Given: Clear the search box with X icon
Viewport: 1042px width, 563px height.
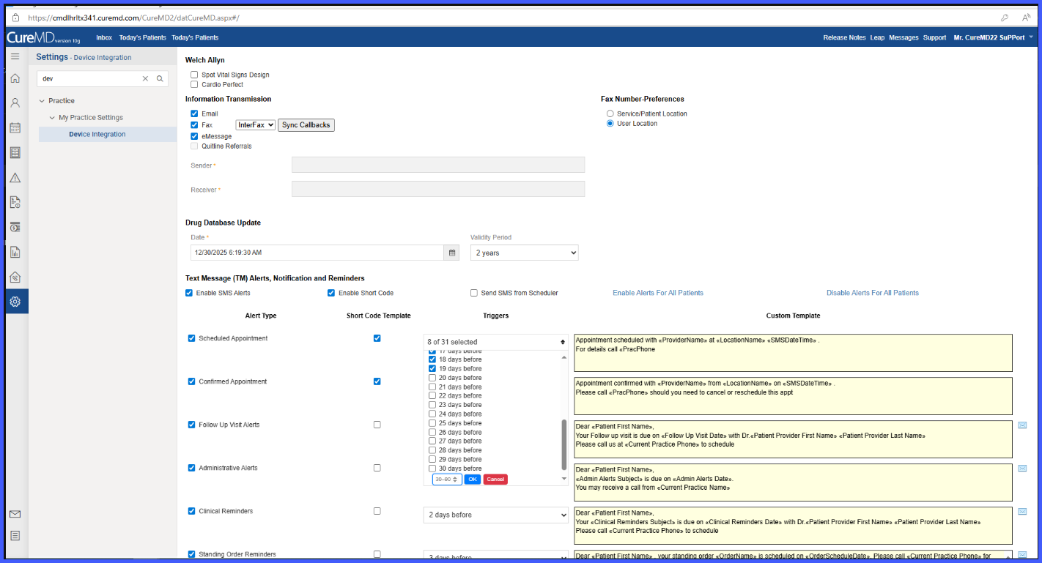Looking at the screenshot, I should (x=145, y=78).
